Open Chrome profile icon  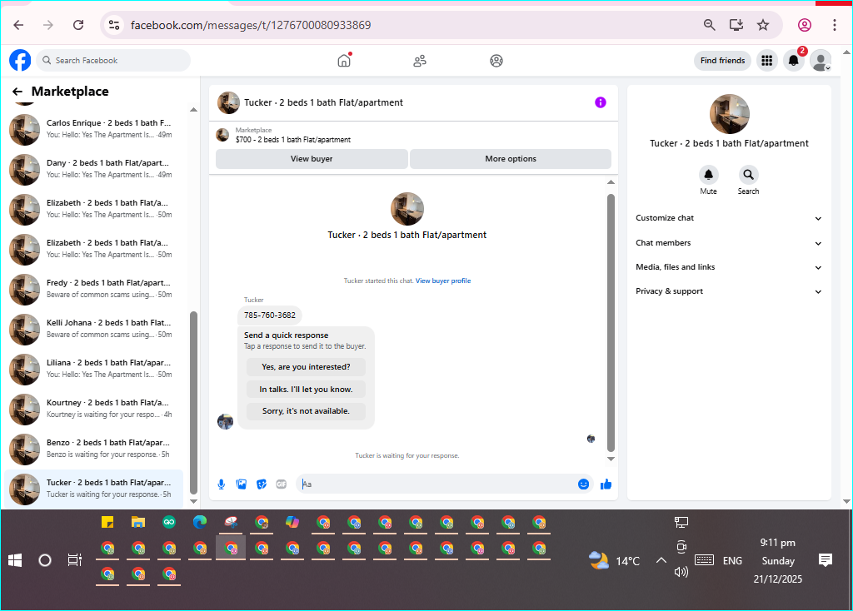805,25
